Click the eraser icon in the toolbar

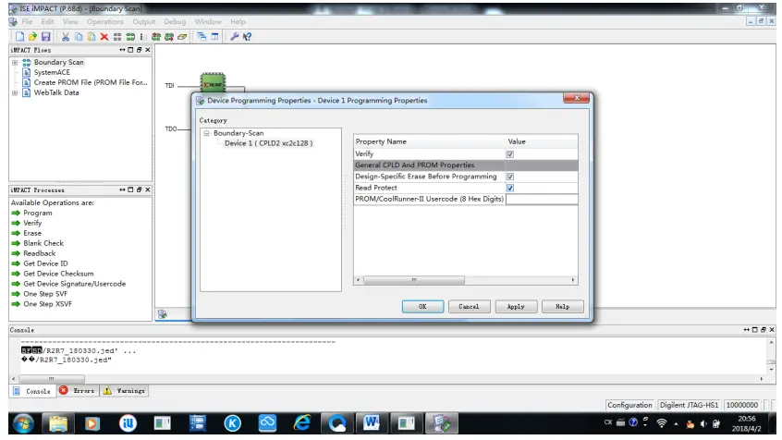(x=182, y=36)
